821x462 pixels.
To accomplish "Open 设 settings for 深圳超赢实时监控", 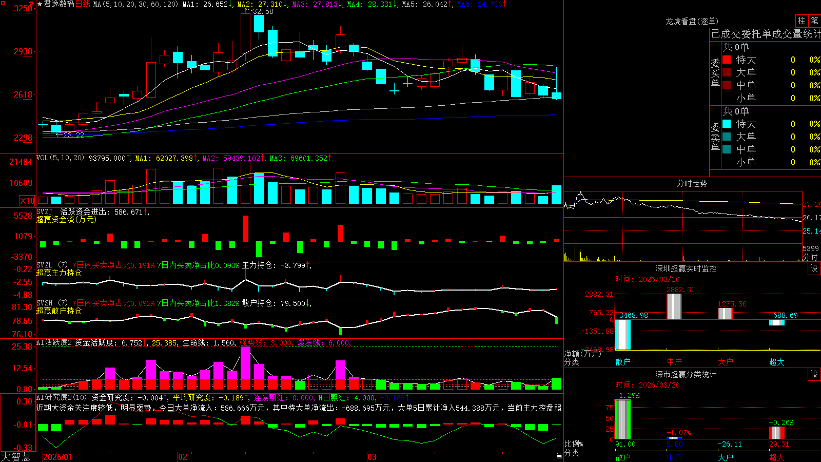I will [814, 268].
